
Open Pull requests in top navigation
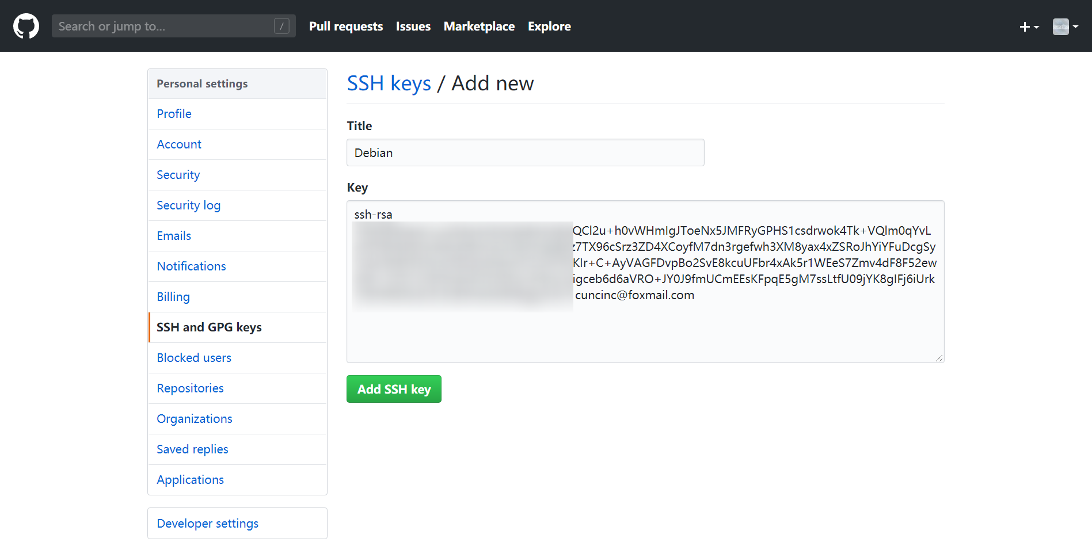coord(345,26)
